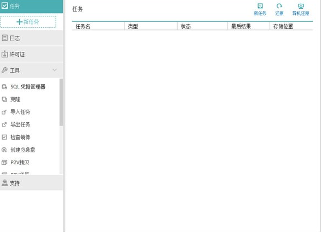Click the dashed +新任务 button
Viewport: 322px width, 232px height.
28,22
